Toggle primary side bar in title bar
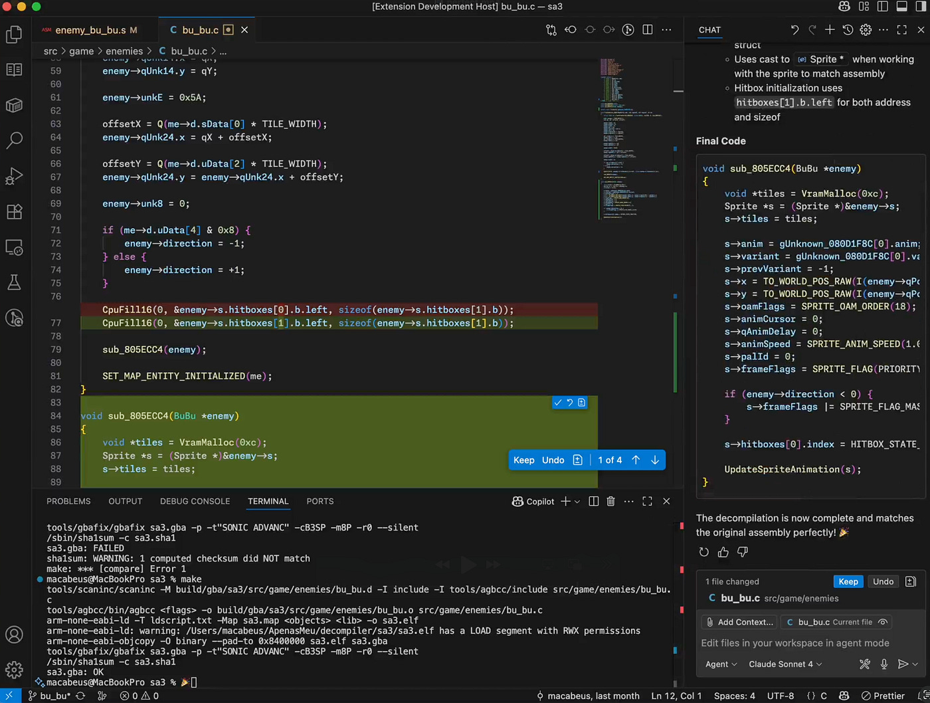Screen dimensions: 930x703 pos(882,7)
